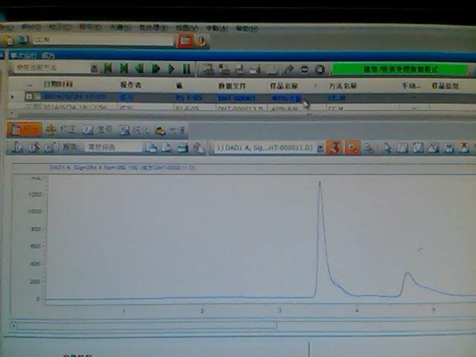
Task: Select the magnifier zoom tool
Action: click(x=369, y=149)
